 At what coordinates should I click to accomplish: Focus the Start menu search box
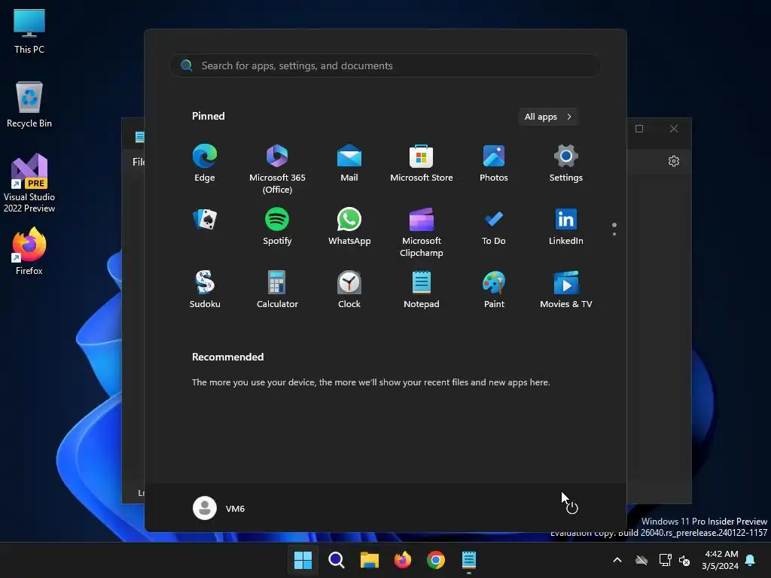[385, 66]
